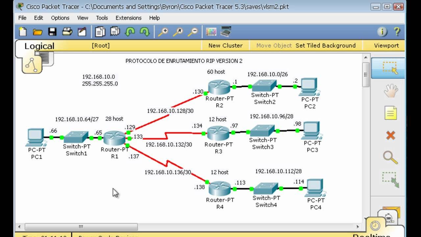Select Router-PT R1 device icon

[x=114, y=138]
